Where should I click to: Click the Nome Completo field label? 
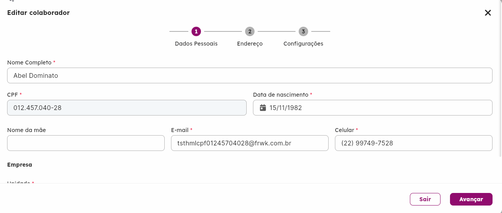click(29, 62)
